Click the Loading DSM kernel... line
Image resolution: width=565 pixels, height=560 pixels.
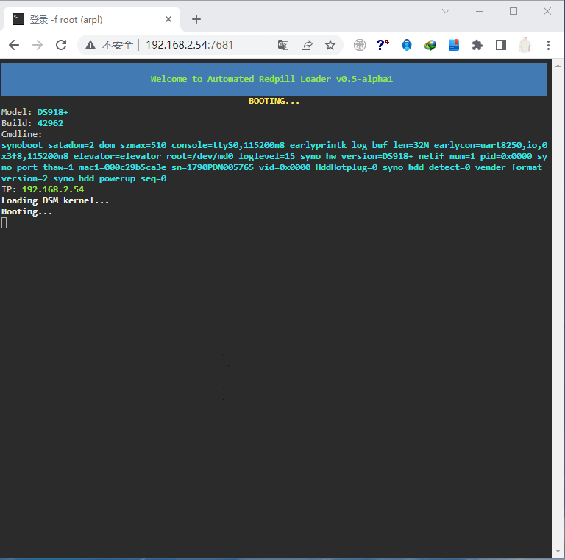pyautogui.click(x=55, y=200)
